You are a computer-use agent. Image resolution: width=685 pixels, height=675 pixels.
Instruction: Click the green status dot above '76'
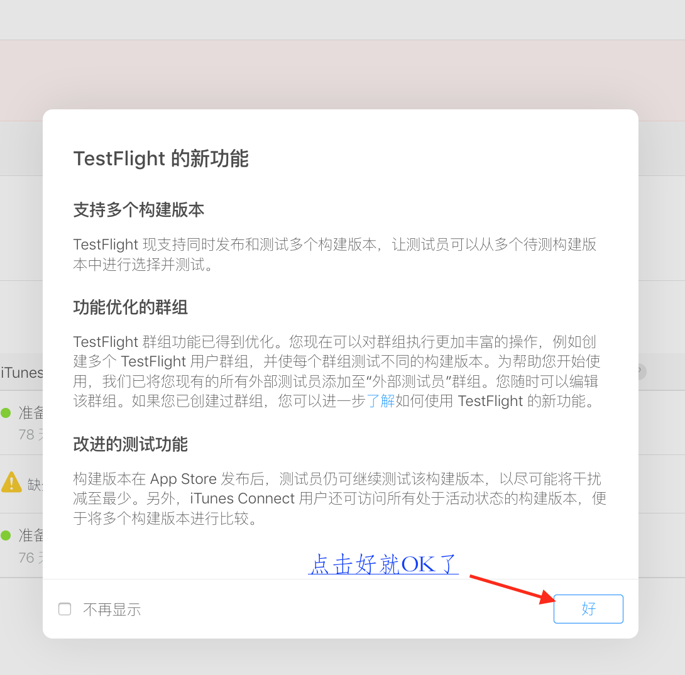click(6, 535)
